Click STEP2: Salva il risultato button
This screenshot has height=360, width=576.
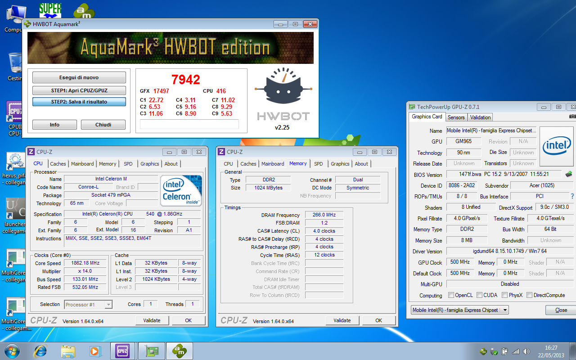pyautogui.click(x=79, y=102)
